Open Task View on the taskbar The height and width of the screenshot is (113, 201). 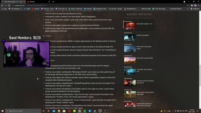[x=49, y=111]
